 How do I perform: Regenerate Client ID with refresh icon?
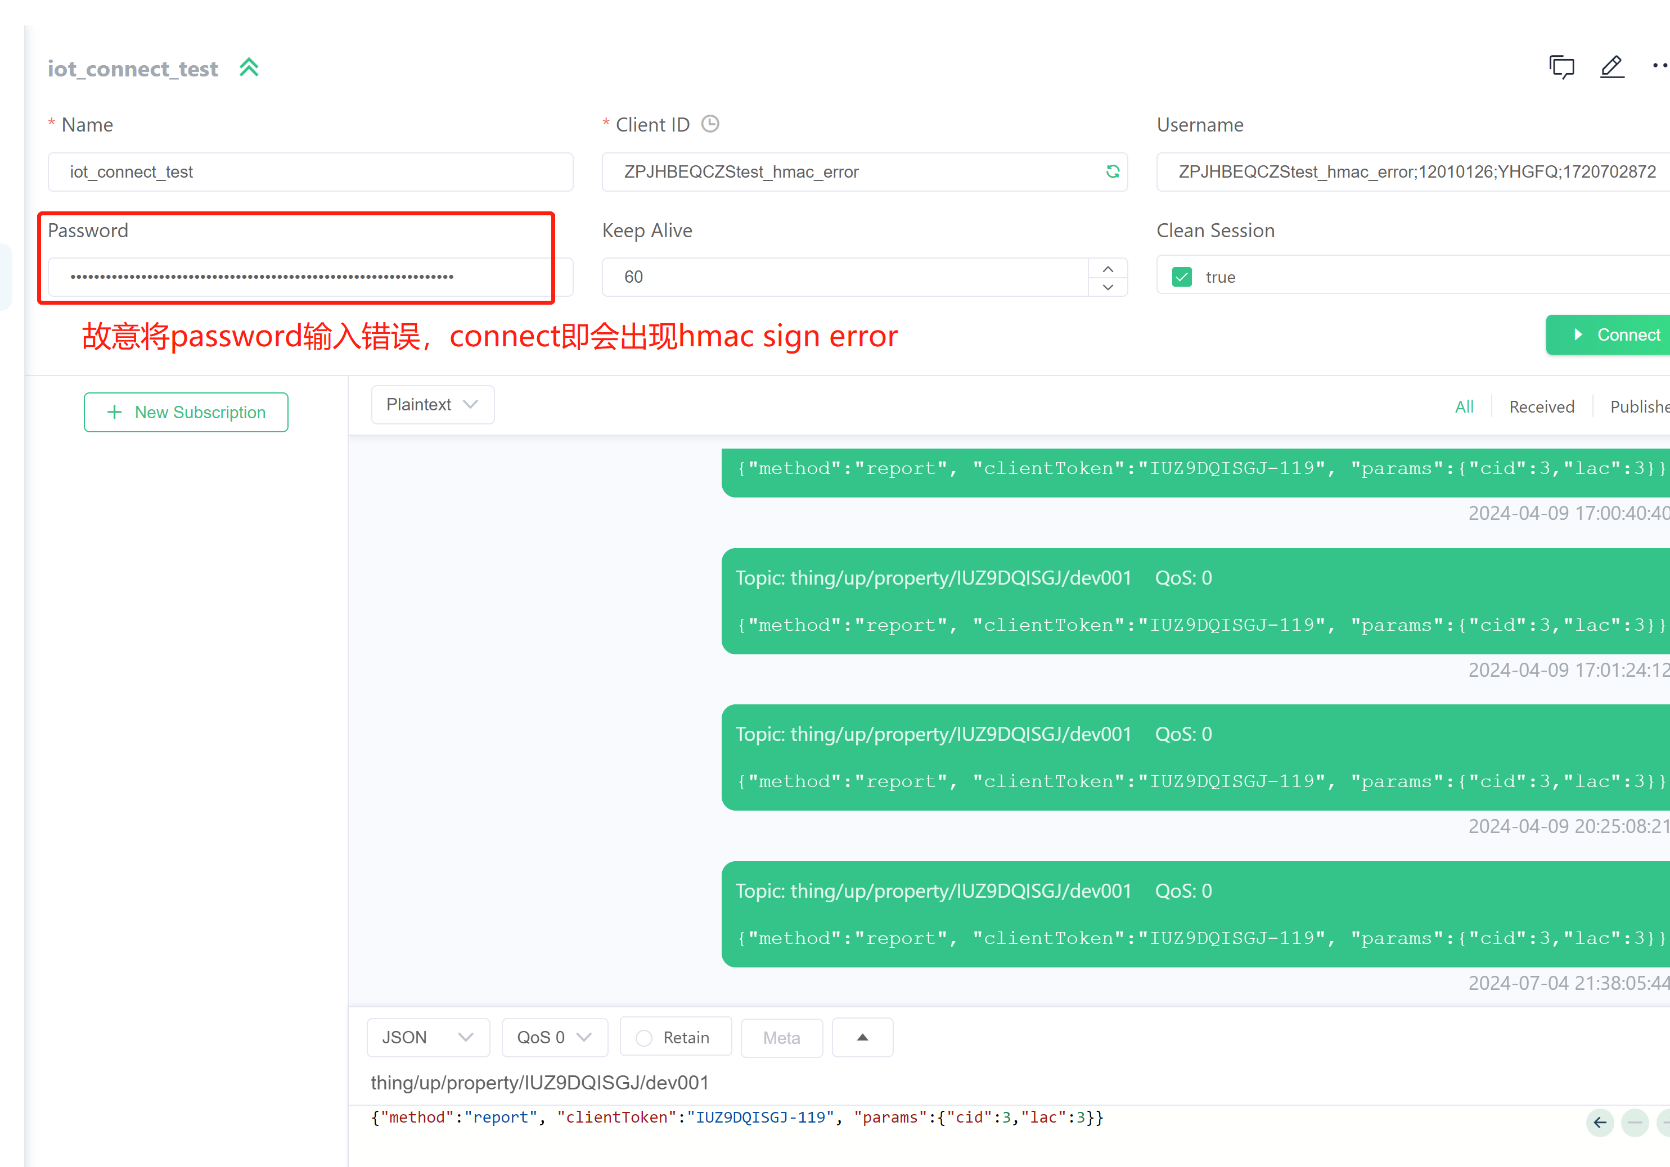tap(1112, 171)
